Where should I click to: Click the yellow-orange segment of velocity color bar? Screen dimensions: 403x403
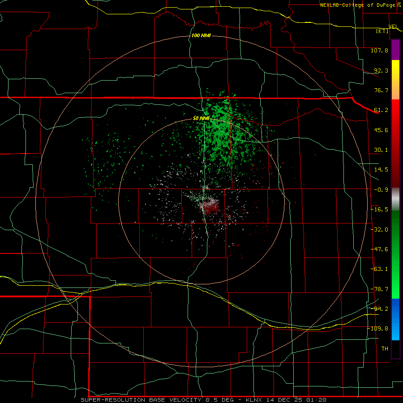pyautogui.click(x=395, y=80)
